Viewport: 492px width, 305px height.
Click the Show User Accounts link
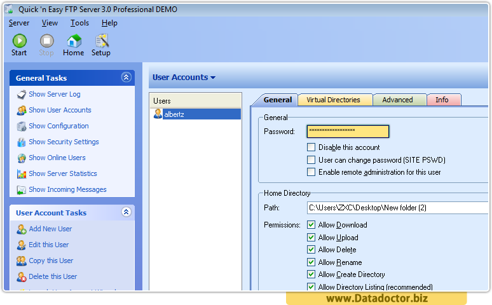(60, 110)
